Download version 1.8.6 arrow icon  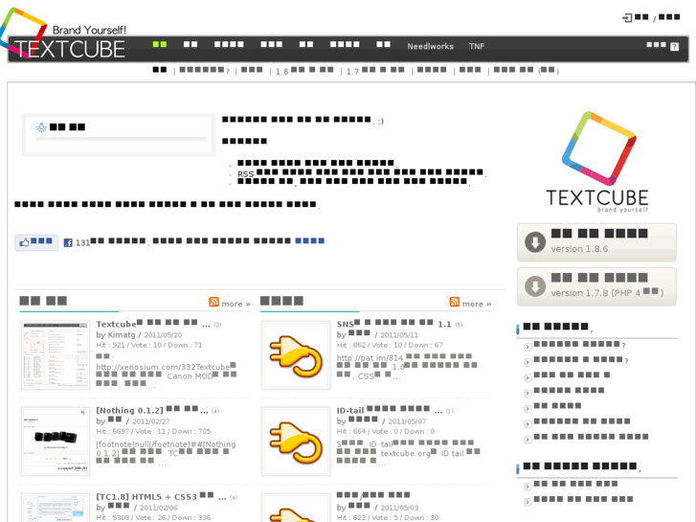(535, 242)
